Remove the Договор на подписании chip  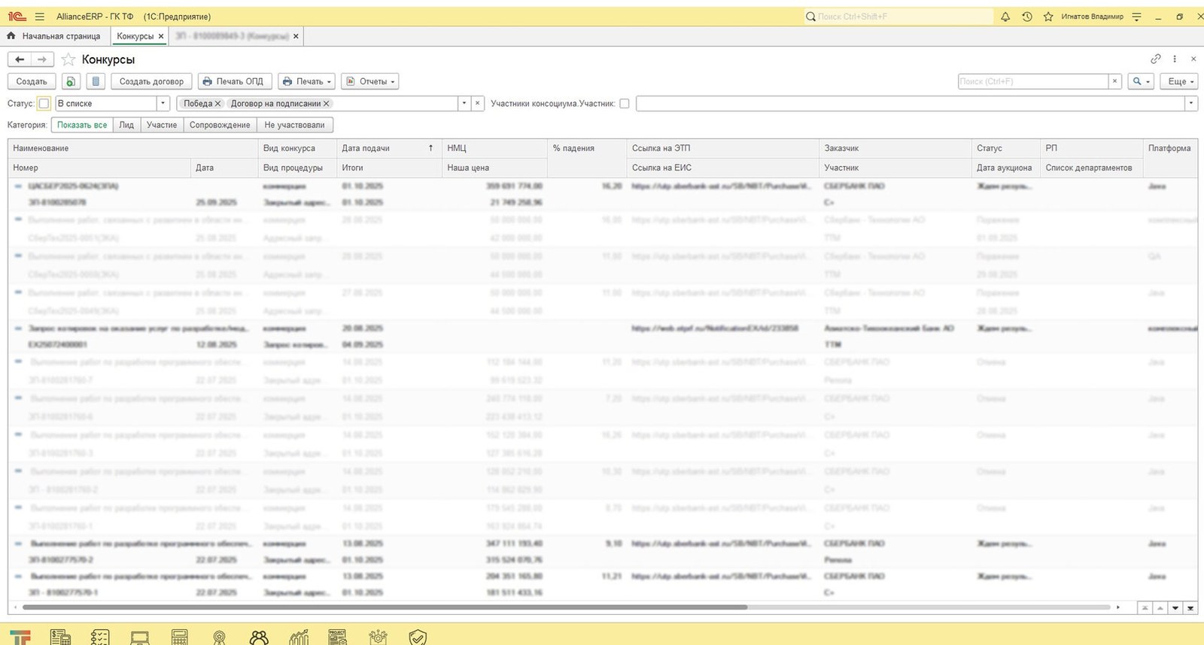point(327,104)
